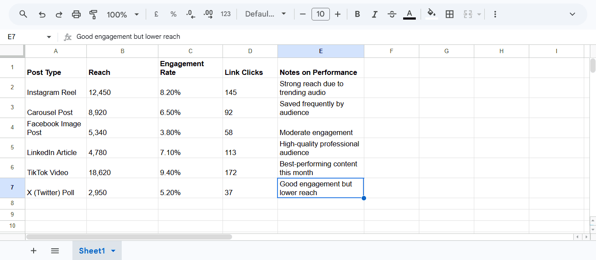Viewport: 596px width, 260px height.
Task: Click the scroll left arrow
Action: pyautogui.click(x=577, y=237)
